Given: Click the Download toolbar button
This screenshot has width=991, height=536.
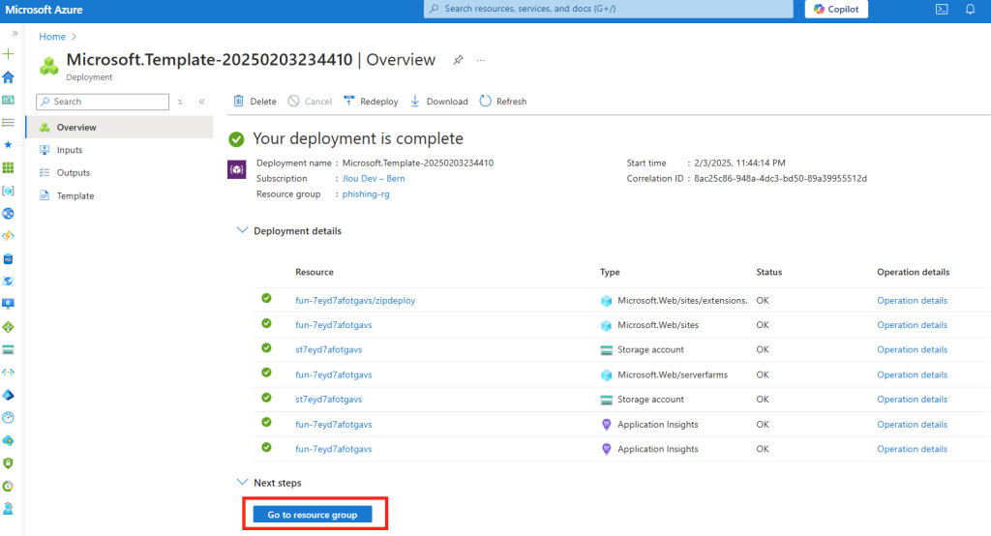Looking at the screenshot, I should (x=439, y=102).
